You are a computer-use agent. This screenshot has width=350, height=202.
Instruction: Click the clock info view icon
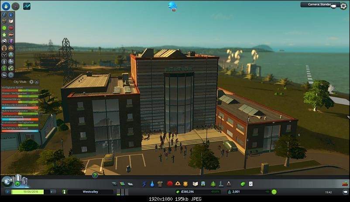pyautogui.click(x=11, y=75)
